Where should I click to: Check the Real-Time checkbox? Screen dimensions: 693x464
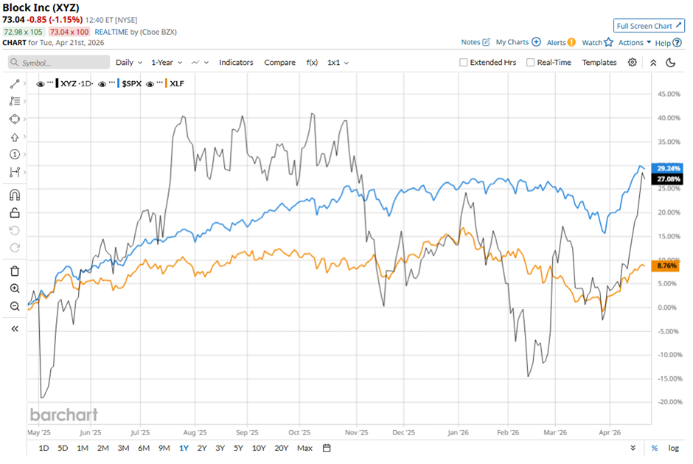coord(530,63)
